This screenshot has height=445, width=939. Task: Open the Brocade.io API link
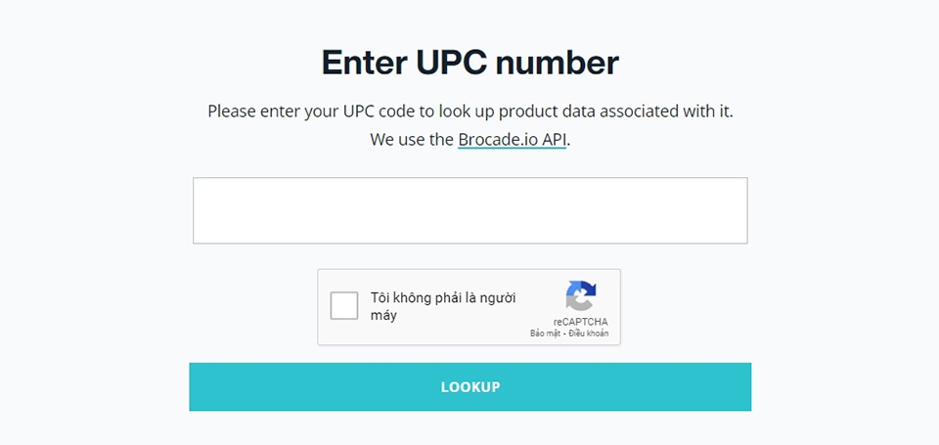pyautogui.click(x=512, y=139)
